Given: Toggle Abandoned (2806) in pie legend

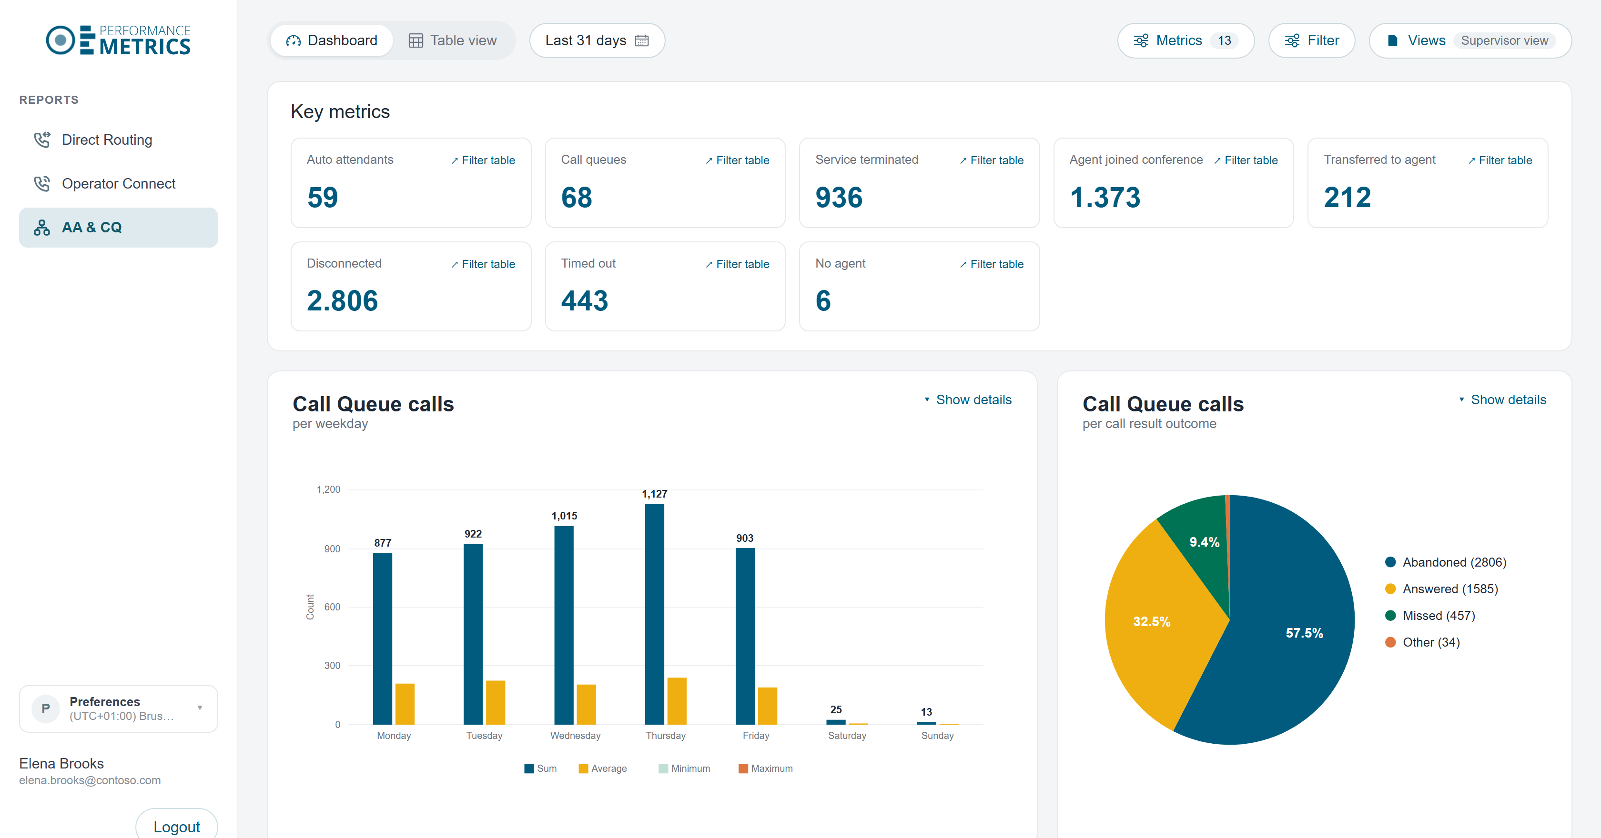Looking at the screenshot, I should click(x=1446, y=563).
